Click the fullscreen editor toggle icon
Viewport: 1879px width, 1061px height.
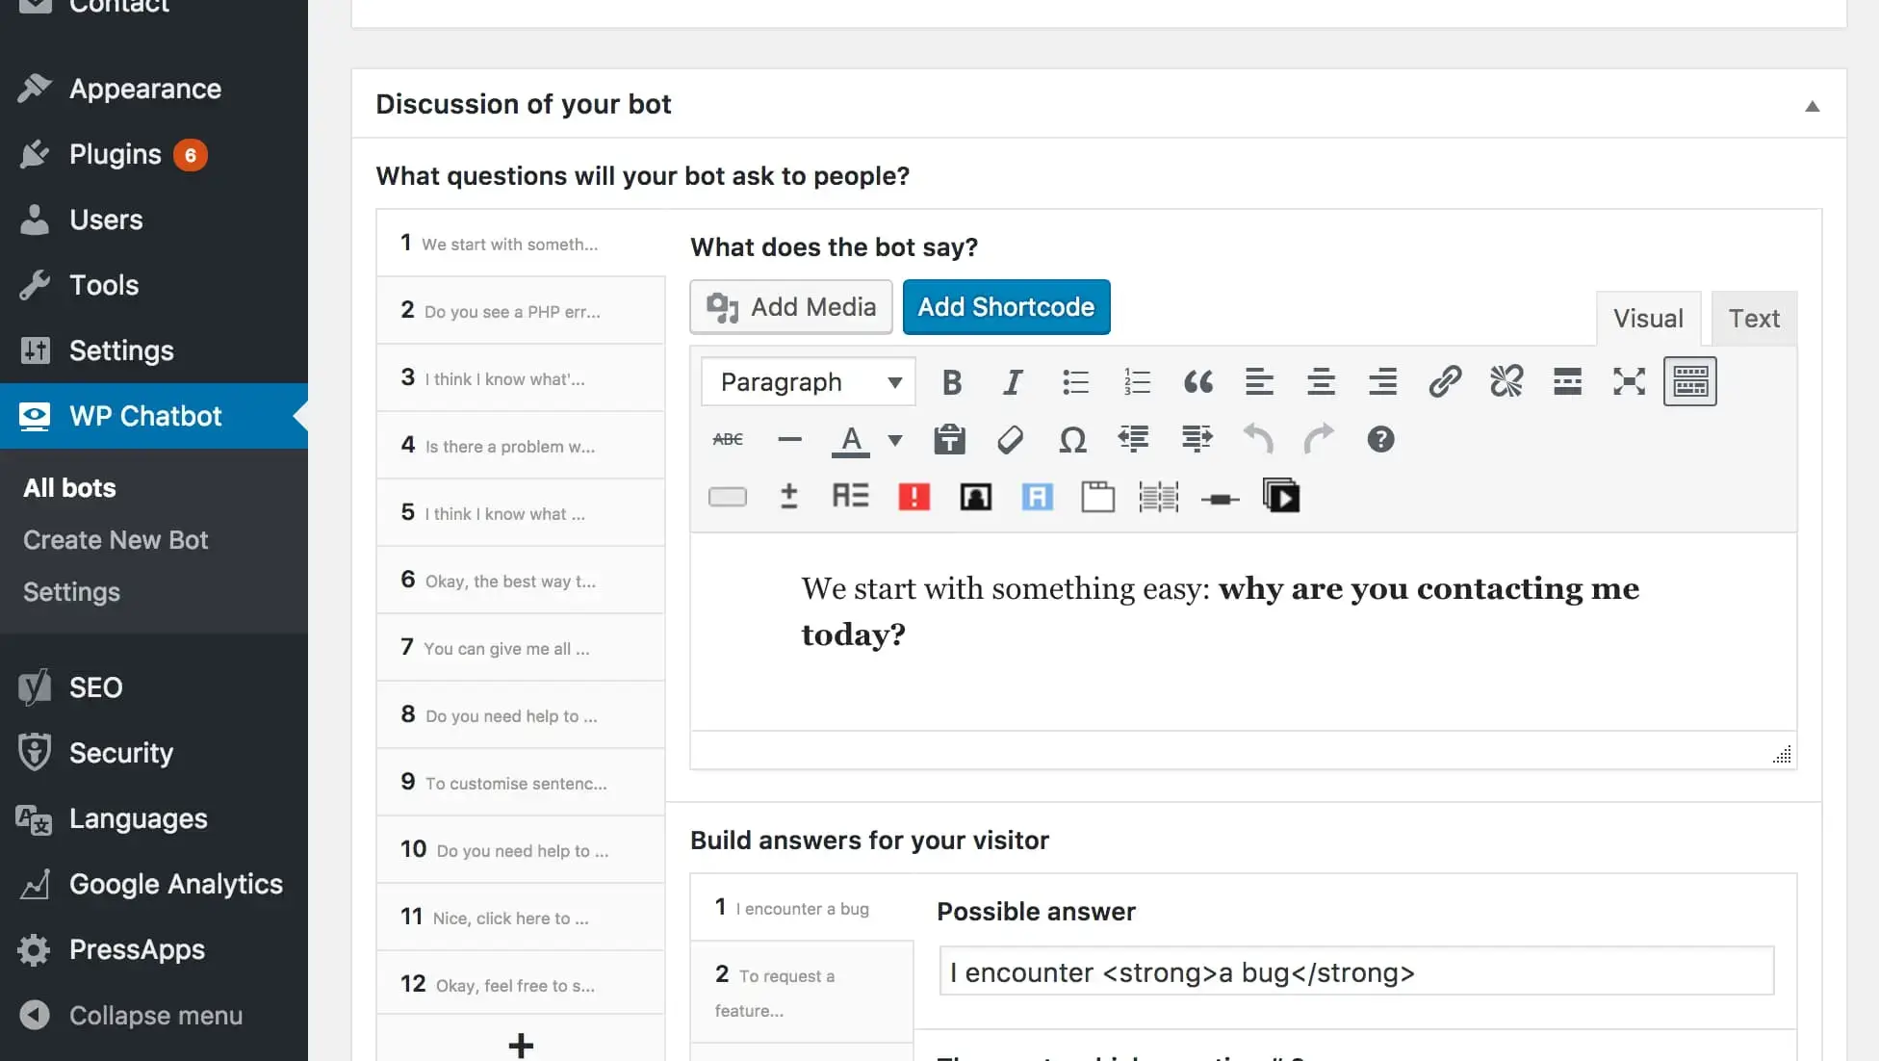(x=1629, y=379)
